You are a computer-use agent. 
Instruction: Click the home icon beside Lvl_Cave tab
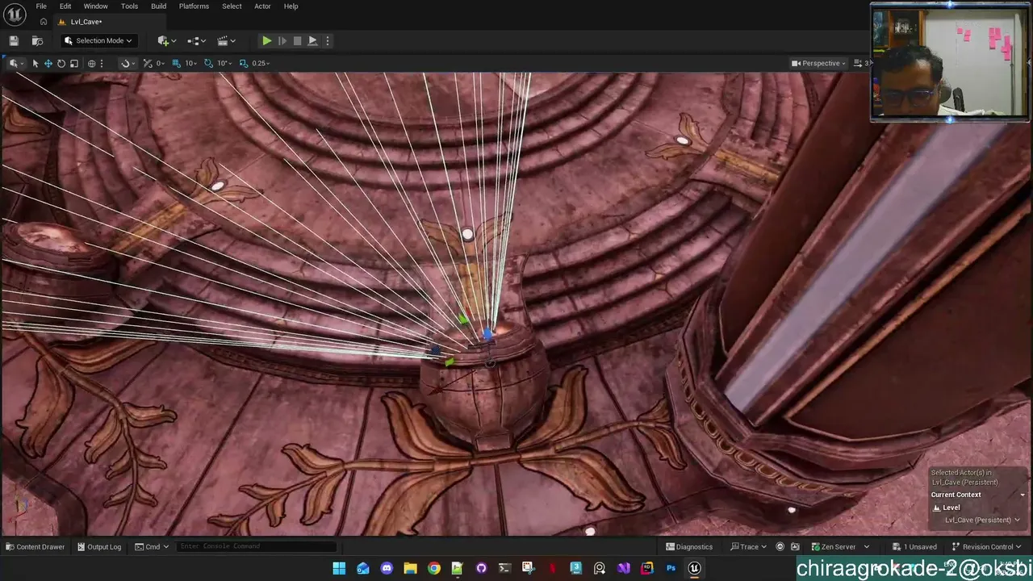[x=44, y=22]
